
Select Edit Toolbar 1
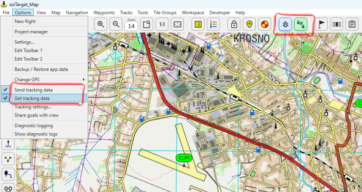(x=44, y=51)
